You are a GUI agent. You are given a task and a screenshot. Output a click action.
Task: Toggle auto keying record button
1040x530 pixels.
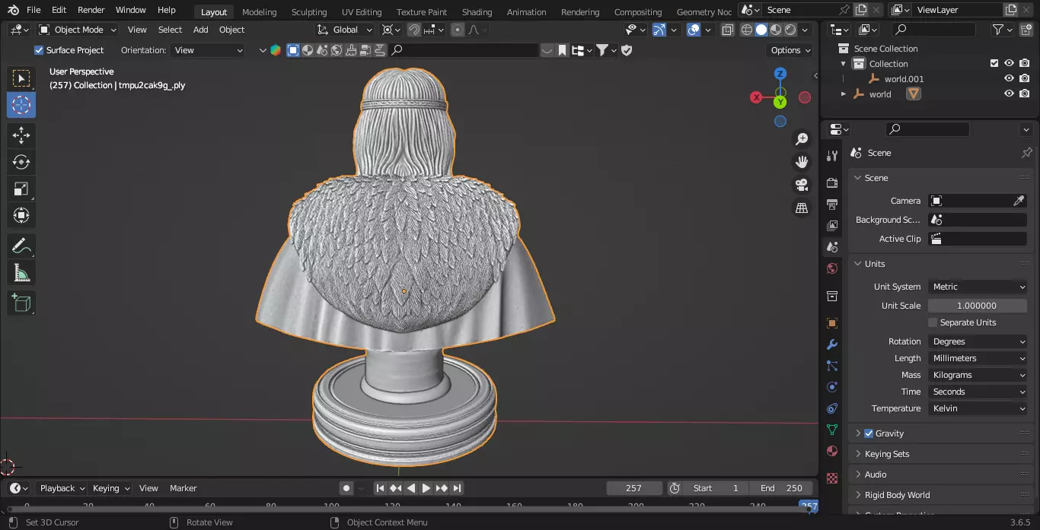tap(346, 488)
